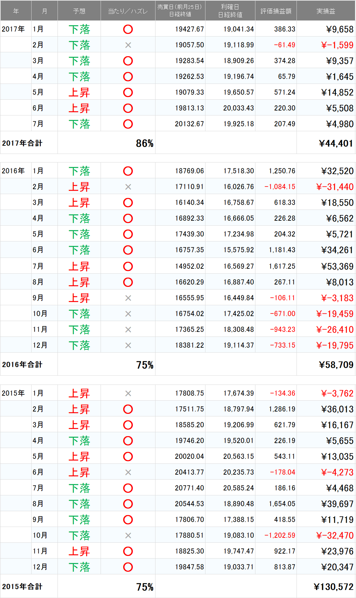Click the 2015年合計 label
Screen dimensions: 356x598
point(22,586)
